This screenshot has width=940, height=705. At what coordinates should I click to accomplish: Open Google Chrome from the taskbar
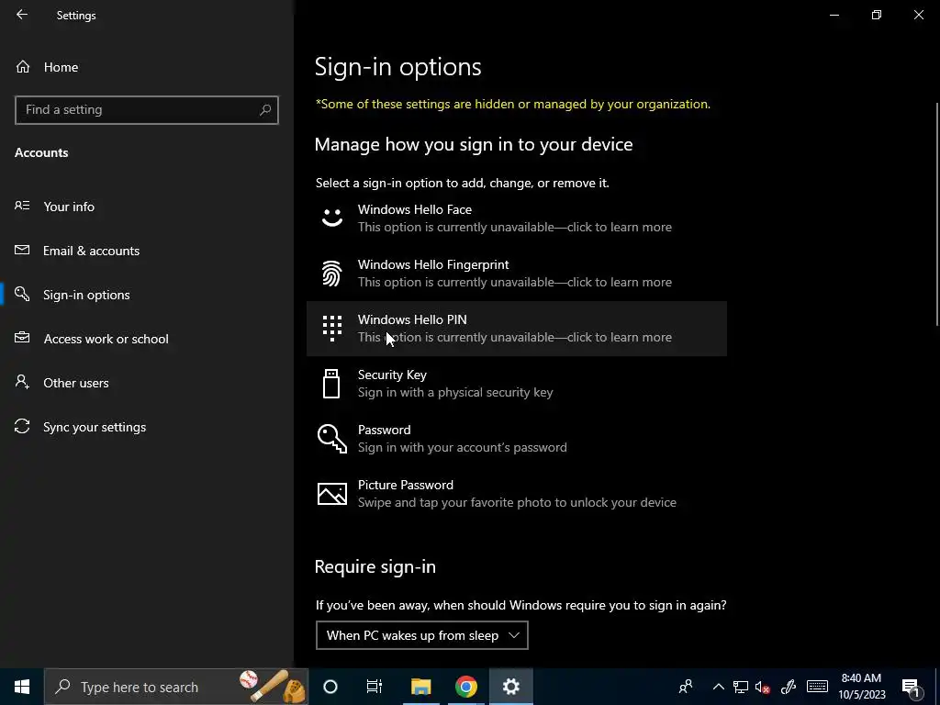point(465,687)
